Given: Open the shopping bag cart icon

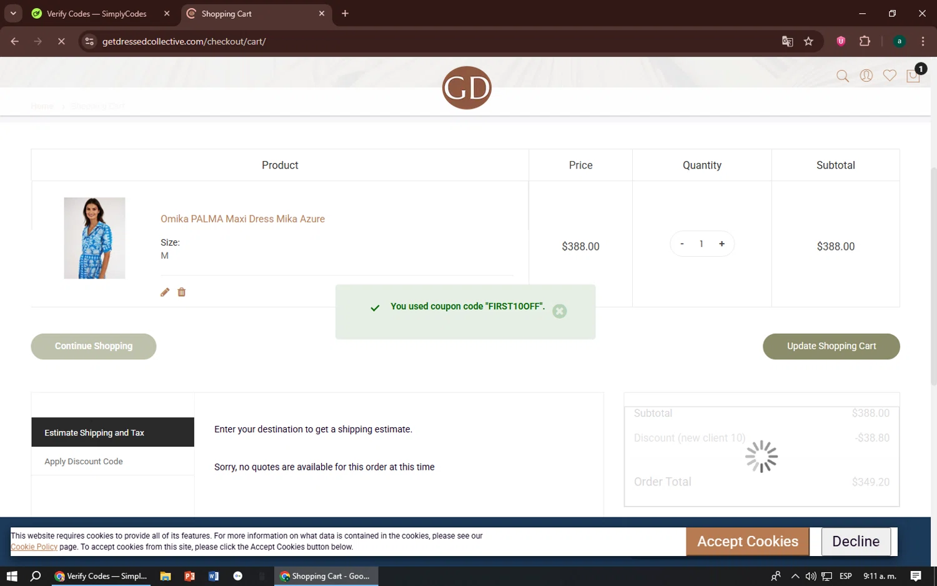Looking at the screenshot, I should (x=913, y=76).
